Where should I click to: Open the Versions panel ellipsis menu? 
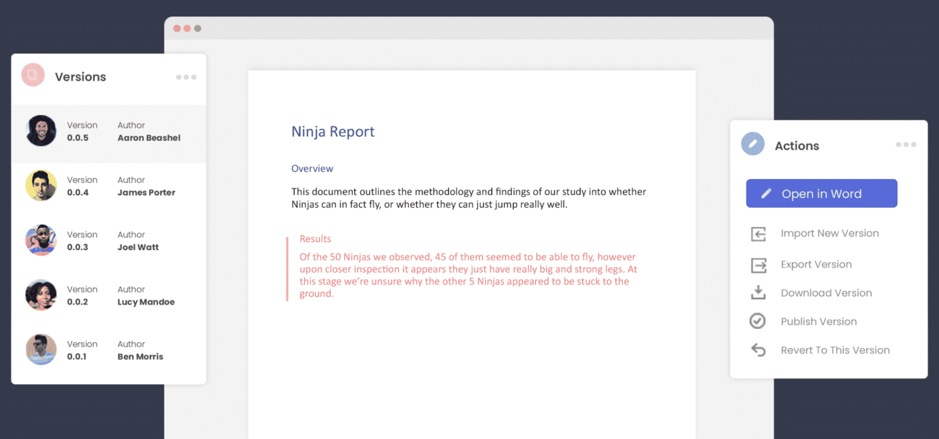tap(186, 76)
